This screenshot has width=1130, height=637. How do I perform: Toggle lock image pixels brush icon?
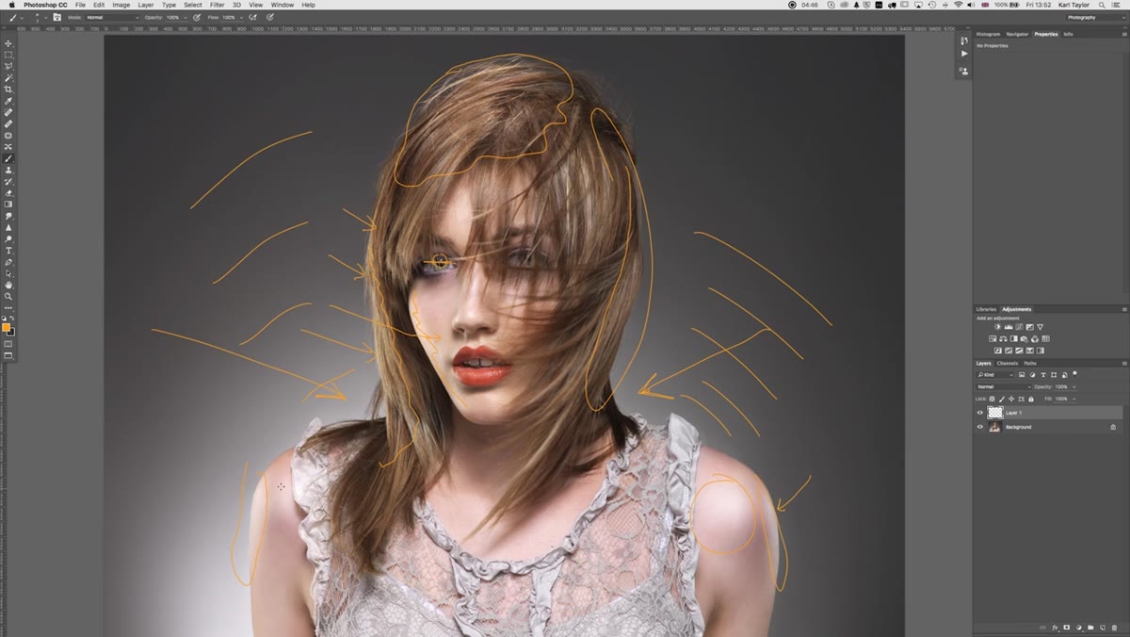pos(1002,399)
